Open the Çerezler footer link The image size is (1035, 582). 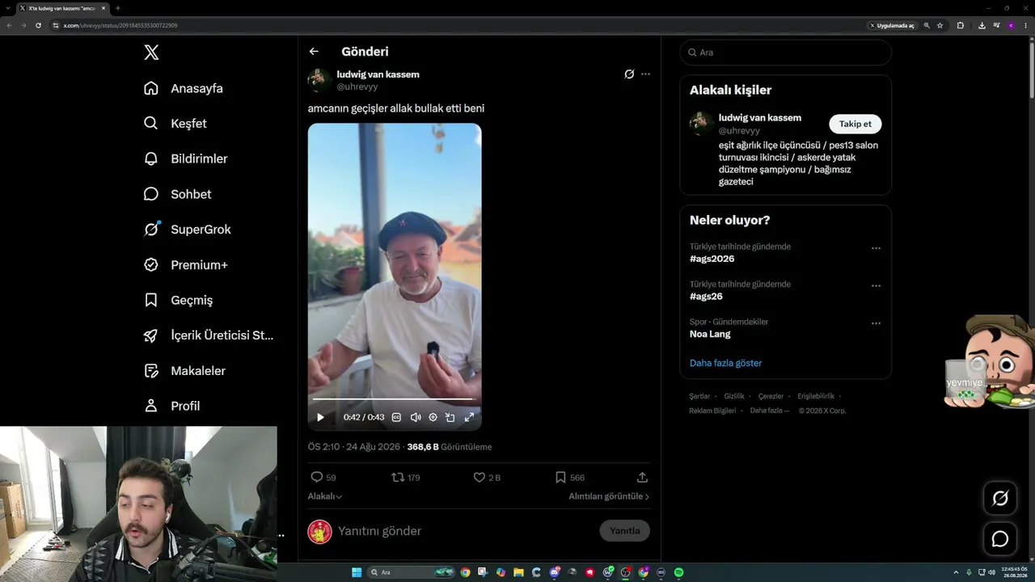click(x=771, y=396)
